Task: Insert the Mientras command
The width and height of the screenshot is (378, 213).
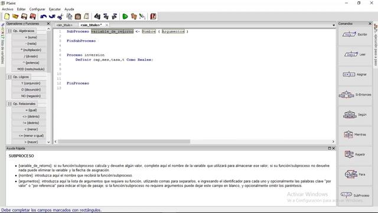Action: point(355,134)
